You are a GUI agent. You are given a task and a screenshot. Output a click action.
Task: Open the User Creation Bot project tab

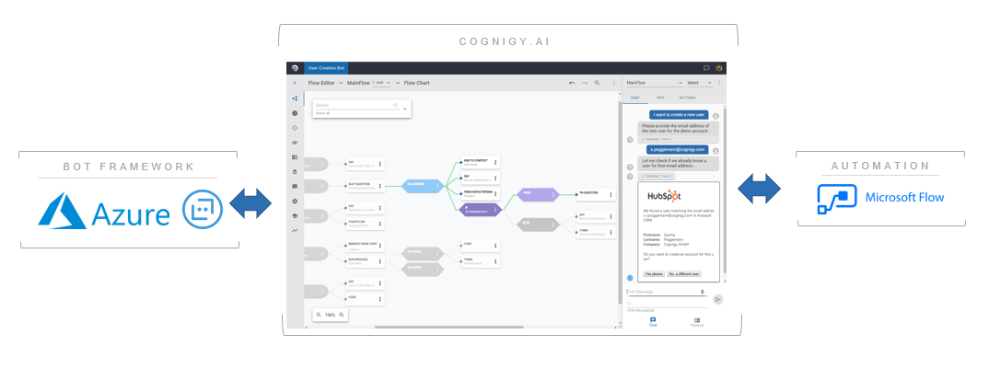pos(325,68)
